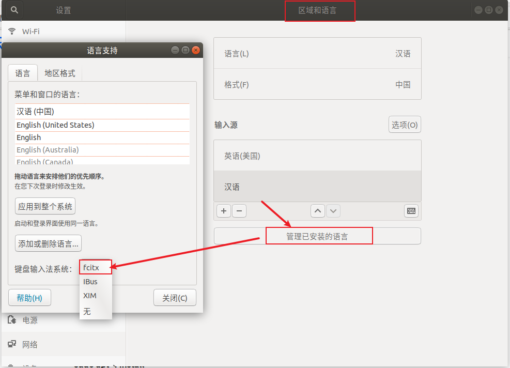Click 应用到整个系统 button
The width and height of the screenshot is (510, 368).
(45, 206)
